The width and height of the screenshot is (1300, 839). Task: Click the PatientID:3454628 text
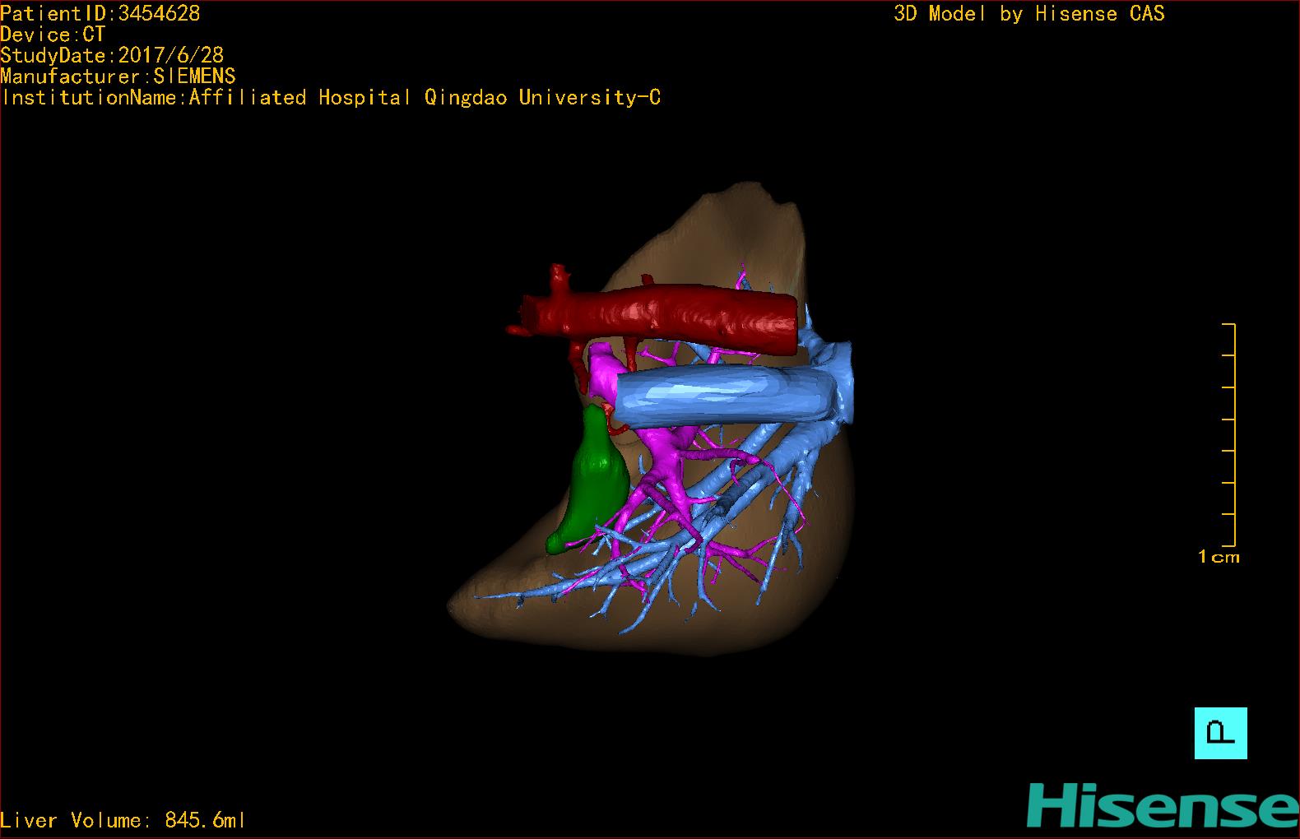tap(100, 13)
